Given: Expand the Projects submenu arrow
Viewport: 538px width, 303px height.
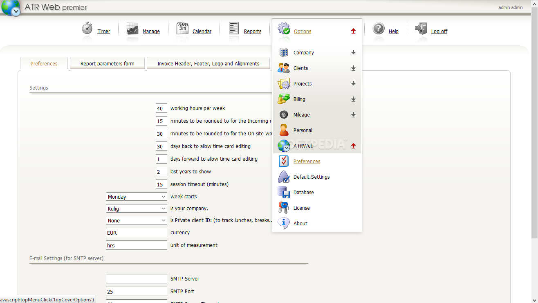Looking at the screenshot, I should tap(354, 84).
